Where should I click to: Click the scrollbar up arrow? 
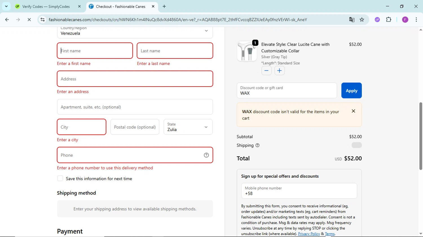pyautogui.click(x=420, y=30)
